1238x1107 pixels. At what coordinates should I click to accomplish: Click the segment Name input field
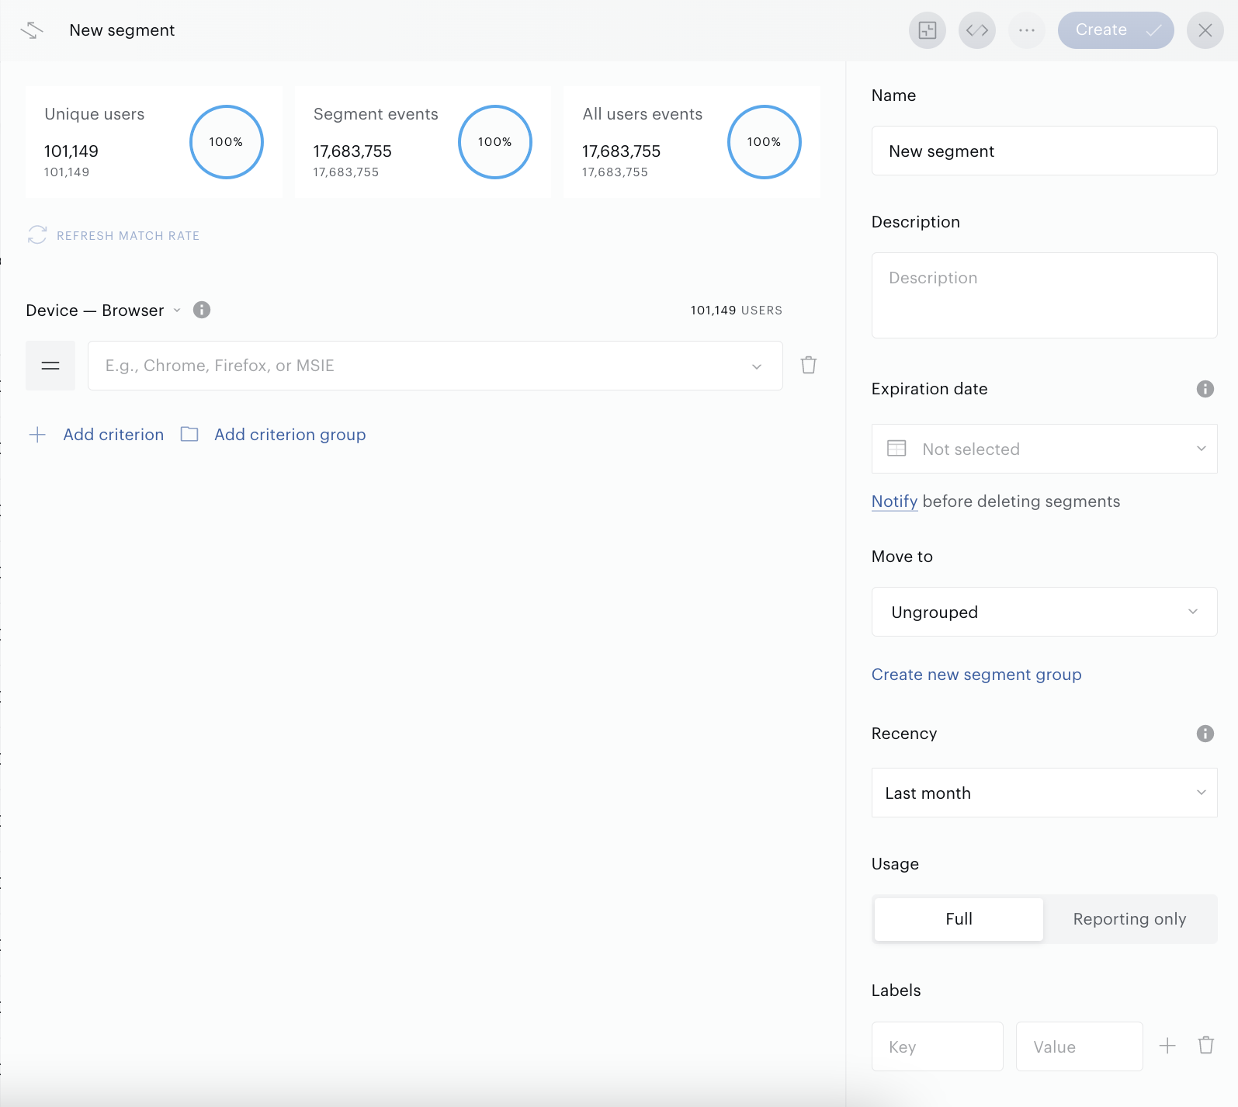1045,151
